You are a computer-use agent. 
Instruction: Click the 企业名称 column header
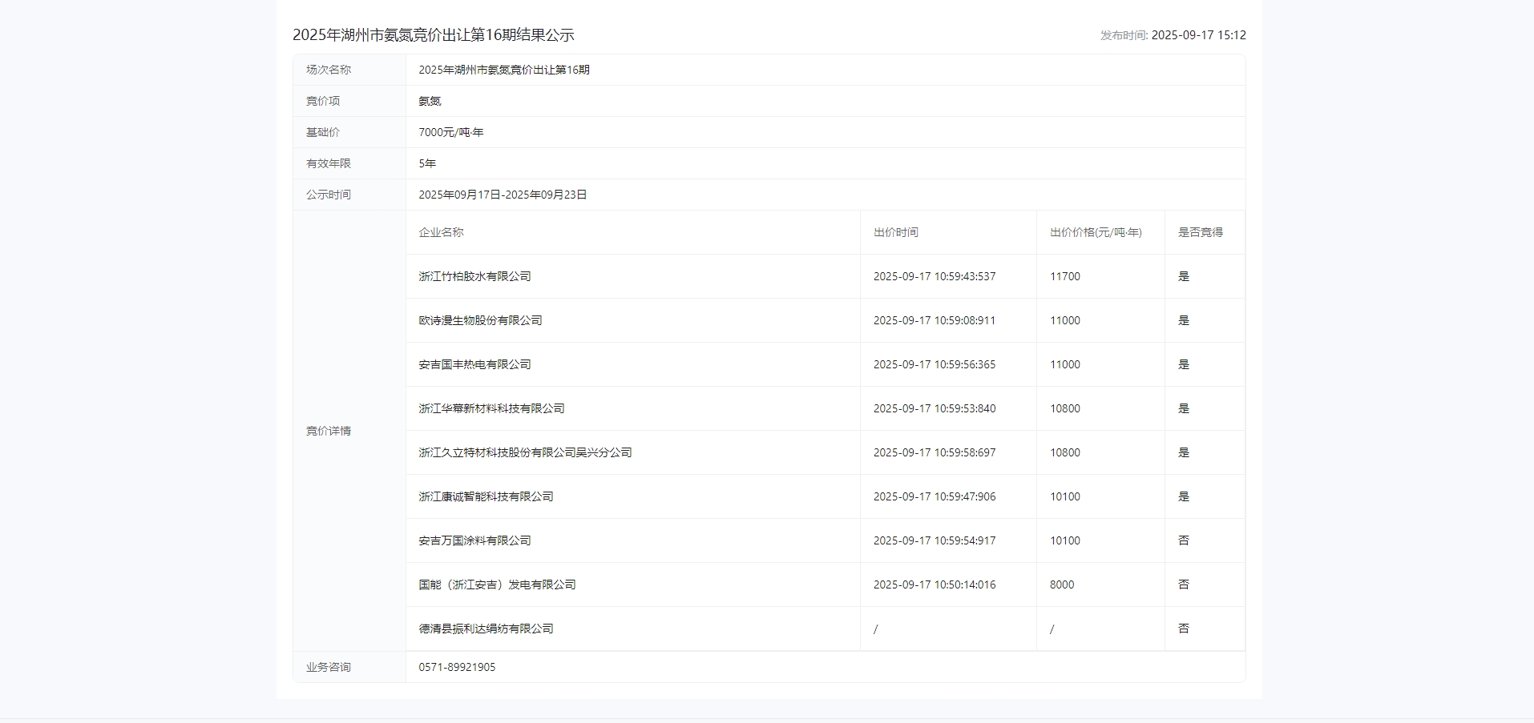coord(441,232)
